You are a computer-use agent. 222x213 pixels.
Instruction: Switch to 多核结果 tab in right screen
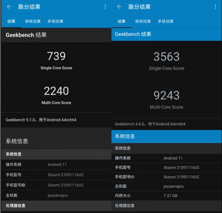pyautogui.click(x=166, y=21)
